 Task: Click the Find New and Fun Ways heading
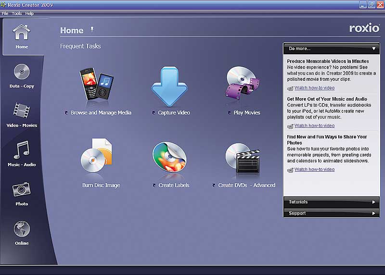click(327, 140)
